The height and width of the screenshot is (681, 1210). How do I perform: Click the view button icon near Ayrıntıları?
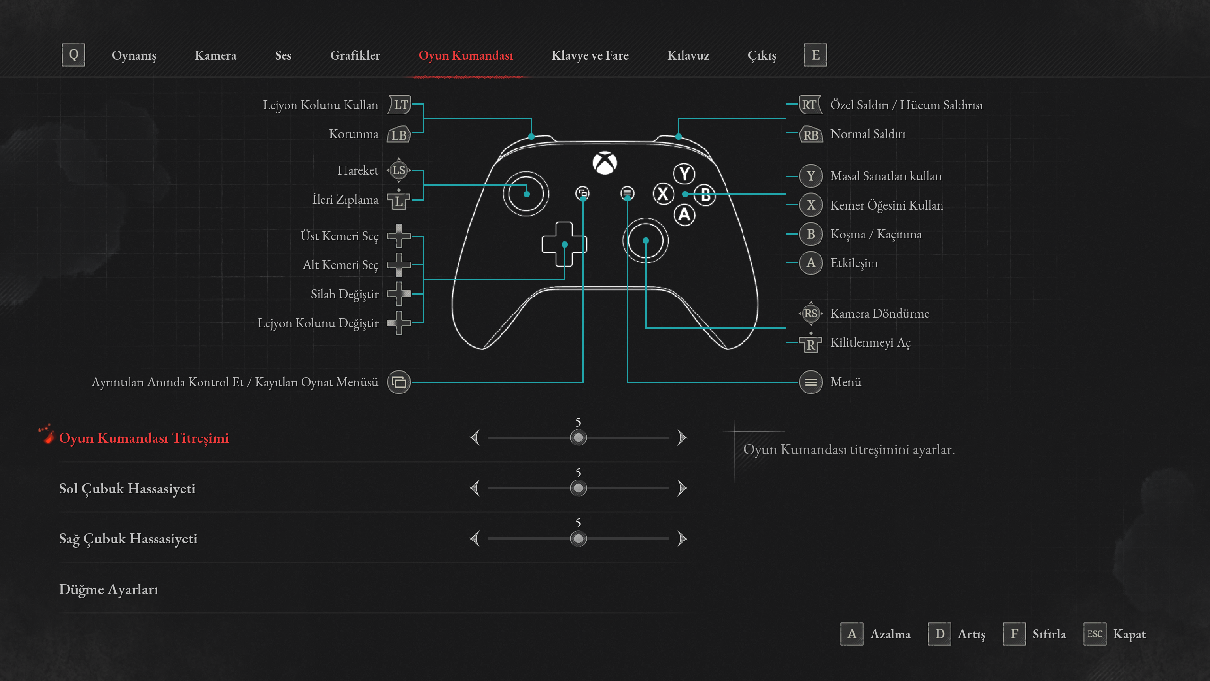[399, 382]
